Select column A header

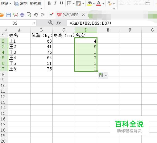point(19,30)
